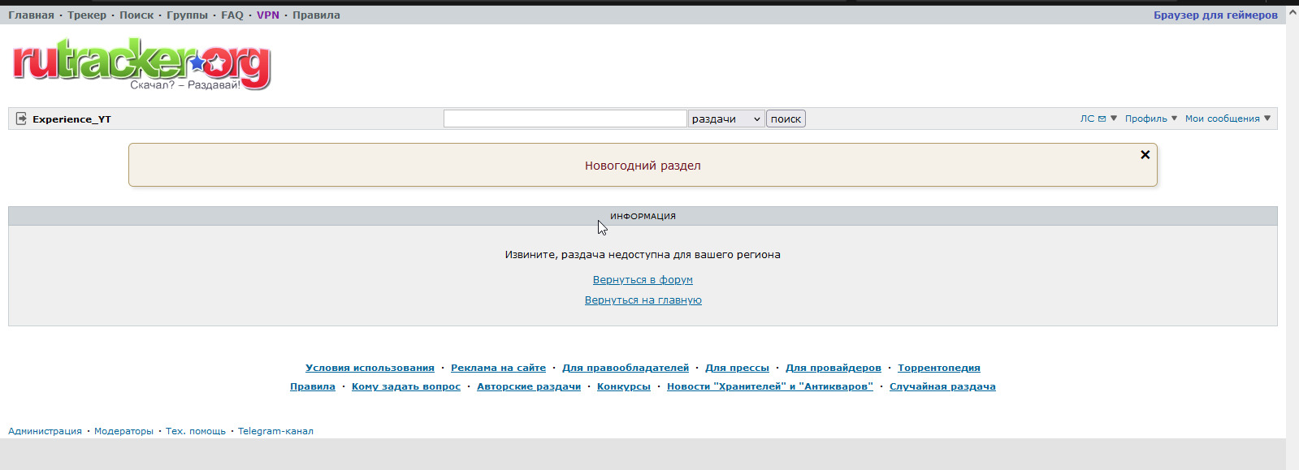The width and height of the screenshot is (1299, 470).
Task: Open the Тех. помощь link
Action: 196,431
